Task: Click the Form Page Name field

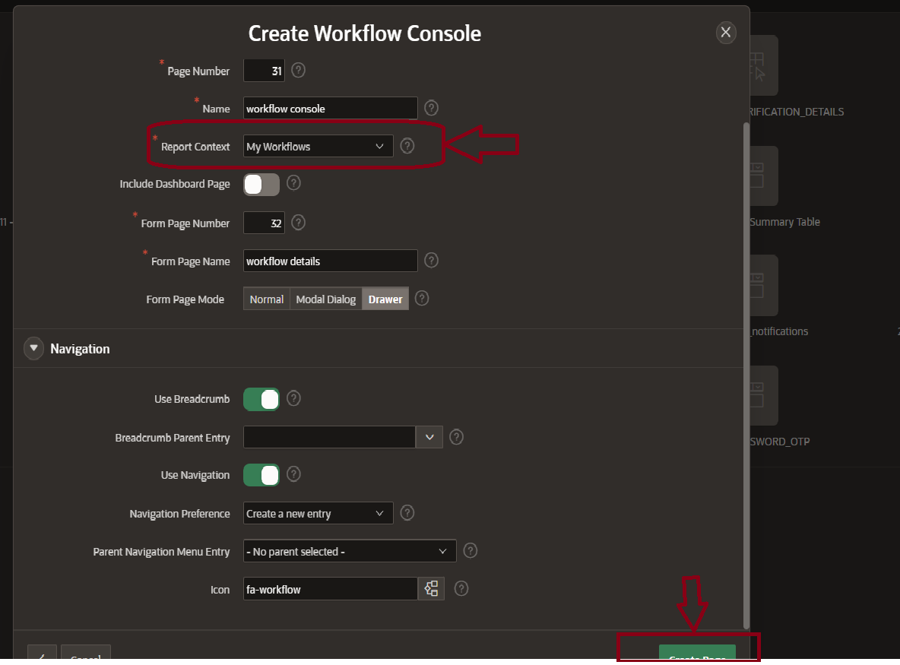Action: click(331, 261)
